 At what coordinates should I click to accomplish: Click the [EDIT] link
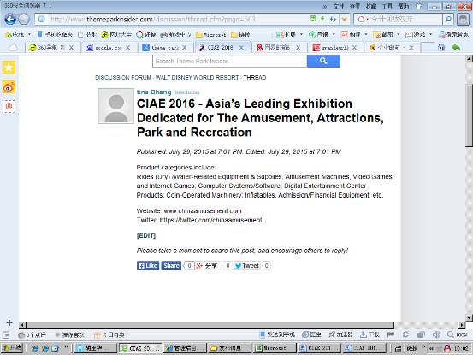tap(146, 235)
